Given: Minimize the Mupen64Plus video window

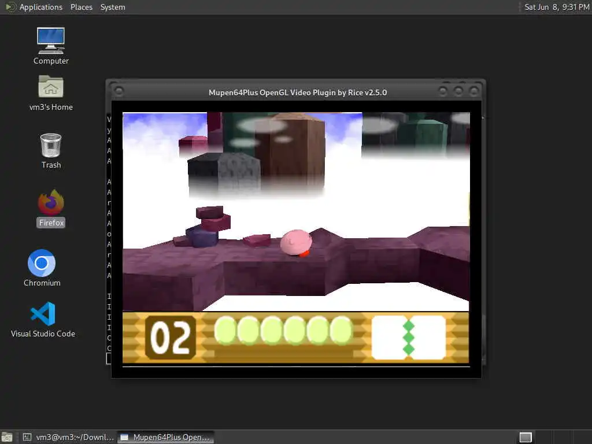Looking at the screenshot, I should 443,91.
